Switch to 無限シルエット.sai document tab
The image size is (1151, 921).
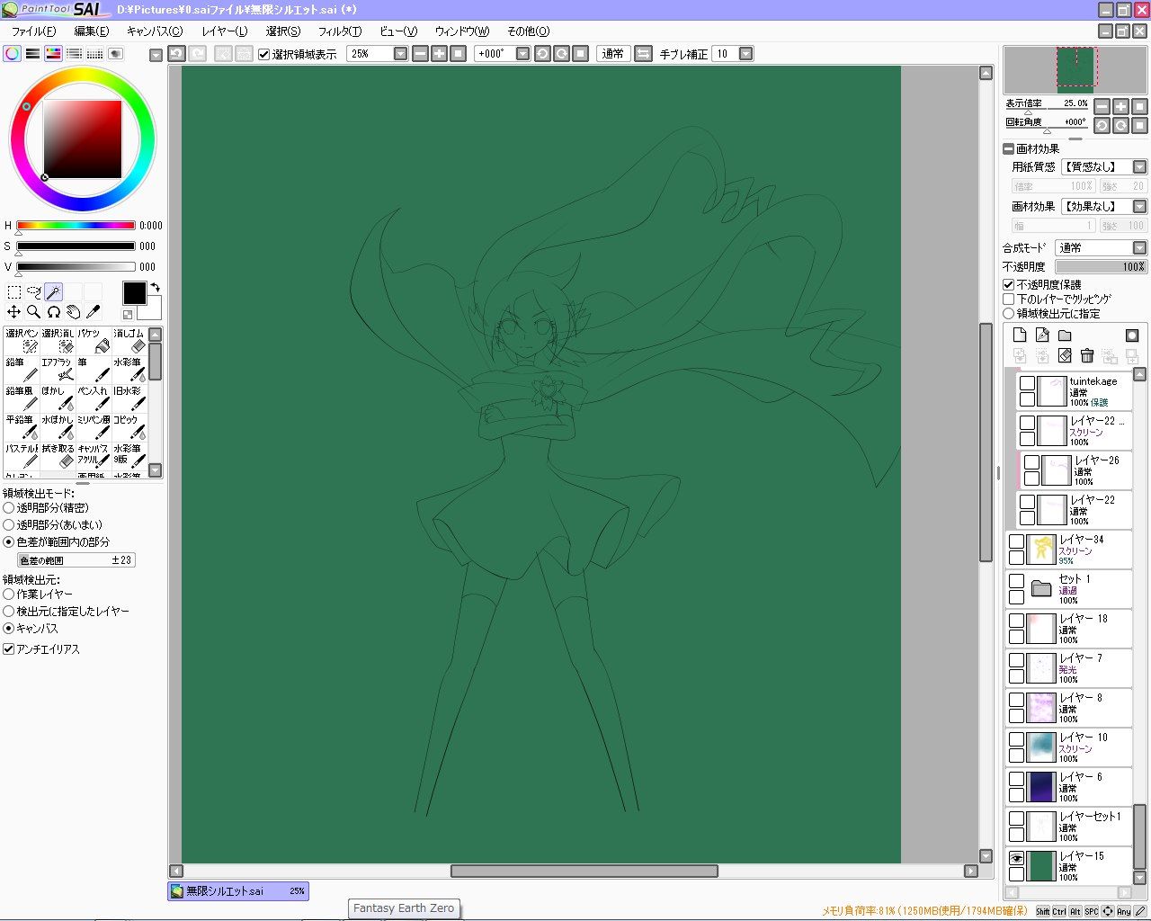coord(238,891)
